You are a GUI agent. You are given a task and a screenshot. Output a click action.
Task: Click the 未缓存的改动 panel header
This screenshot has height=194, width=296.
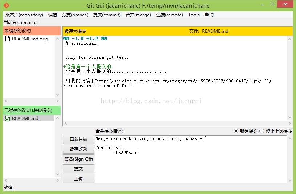point(32,31)
